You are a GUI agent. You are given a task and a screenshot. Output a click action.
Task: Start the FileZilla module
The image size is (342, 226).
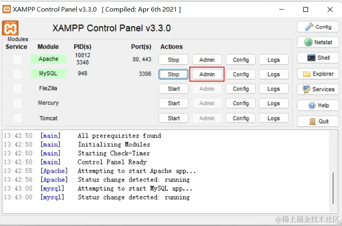(x=173, y=89)
